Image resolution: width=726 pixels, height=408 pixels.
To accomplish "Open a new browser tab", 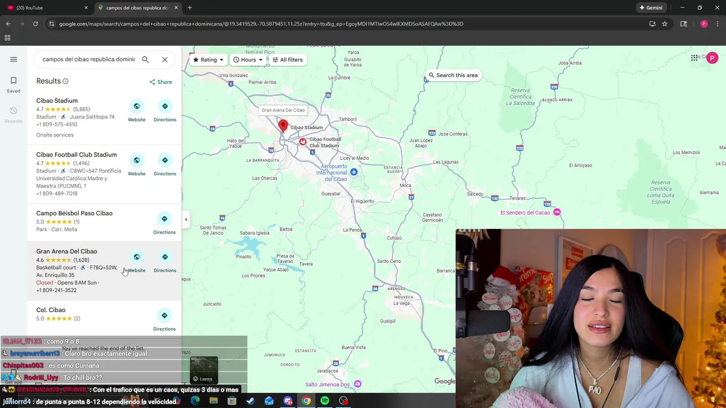I will (189, 8).
